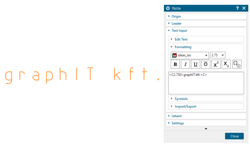Click the Note dialog gear icon
This screenshot has width=250, height=145.
coord(168,8)
